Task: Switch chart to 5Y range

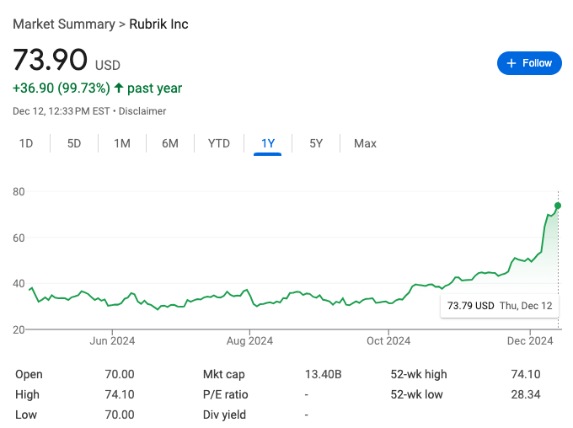Action: [x=316, y=143]
